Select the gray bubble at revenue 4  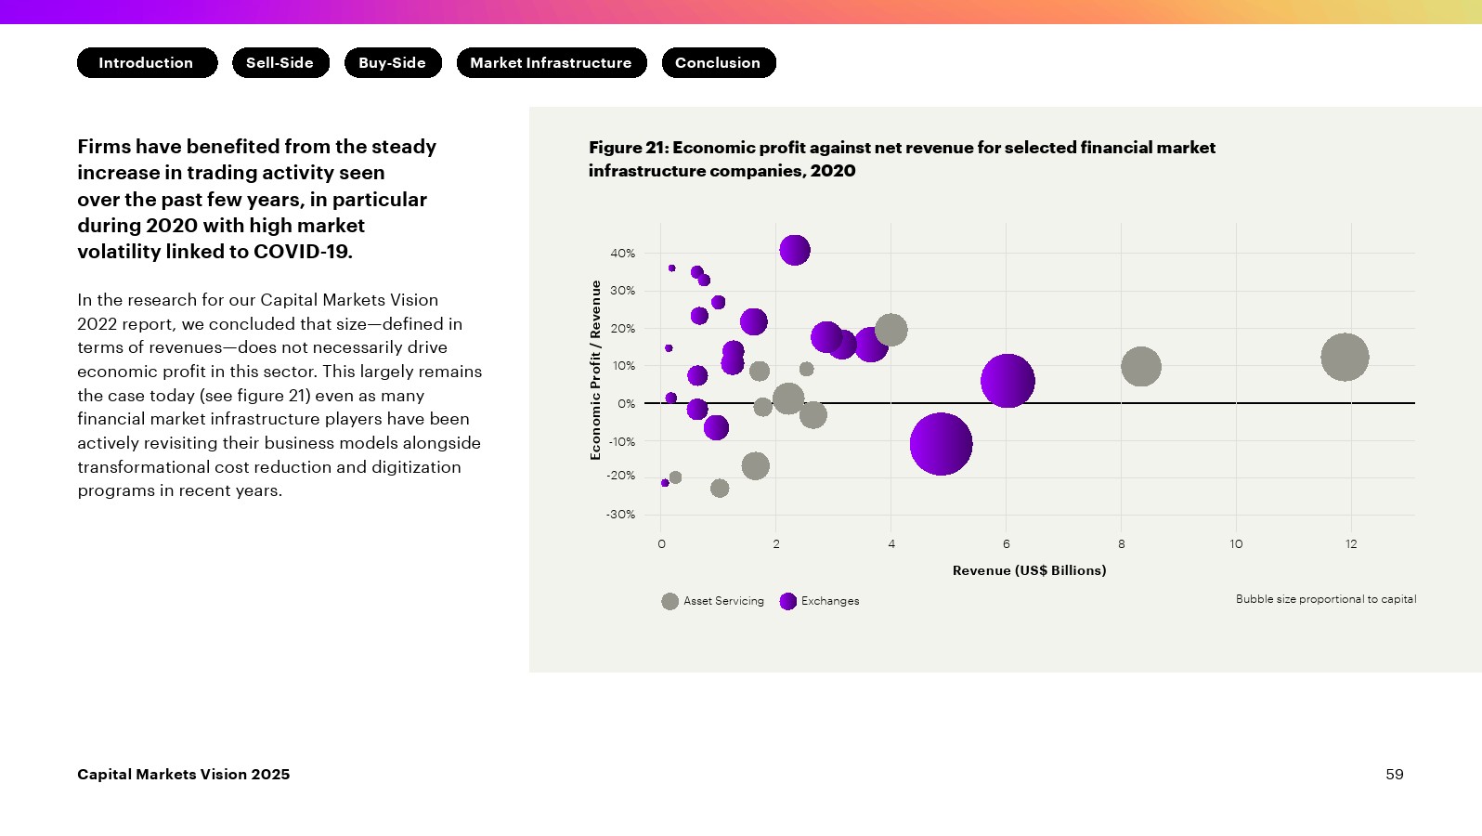tap(890, 330)
